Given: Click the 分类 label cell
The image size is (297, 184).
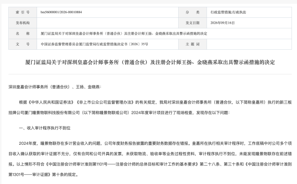Looking at the screenshot, I should click(x=192, y=12).
